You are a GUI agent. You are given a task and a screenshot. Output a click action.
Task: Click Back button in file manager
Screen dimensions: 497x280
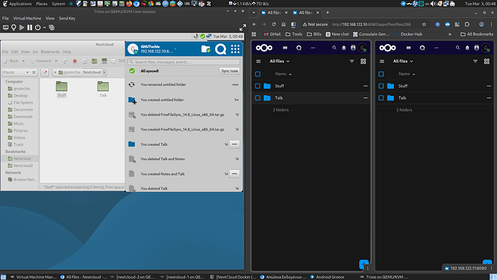[11, 61]
